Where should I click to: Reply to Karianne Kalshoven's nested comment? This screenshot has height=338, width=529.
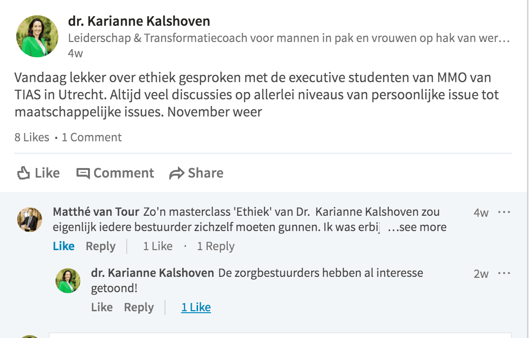pyautogui.click(x=139, y=307)
